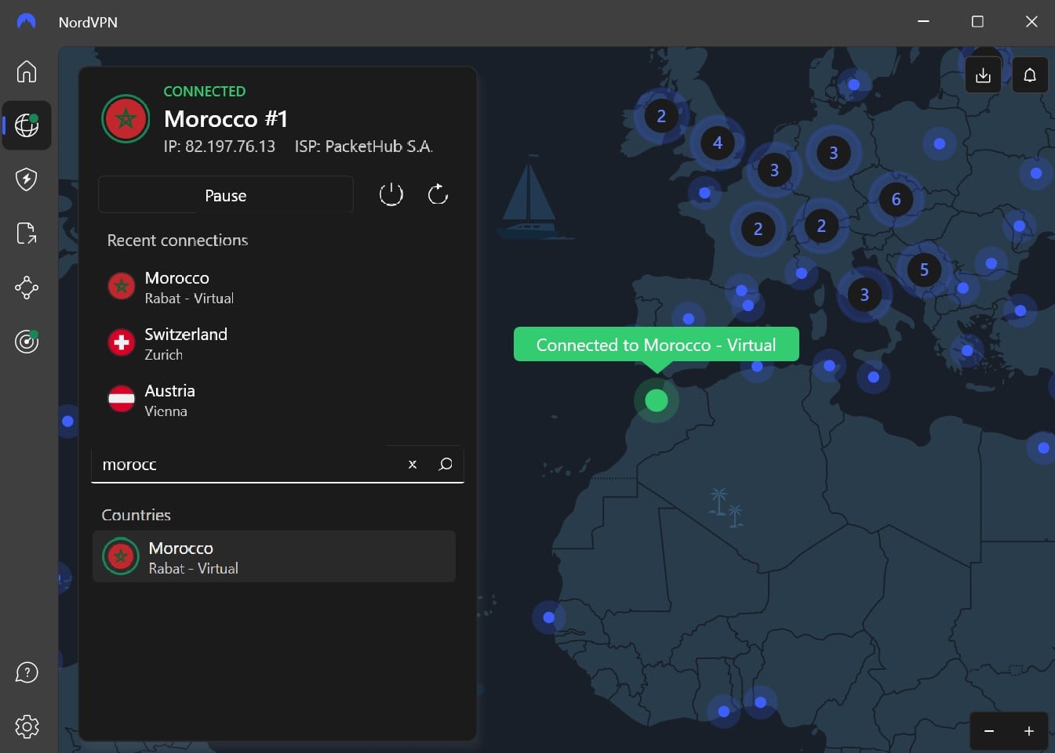Image resolution: width=1055 pixels, height=753 pixels.
Task: Zoom out the map with minus control
Action: point(989,730)
